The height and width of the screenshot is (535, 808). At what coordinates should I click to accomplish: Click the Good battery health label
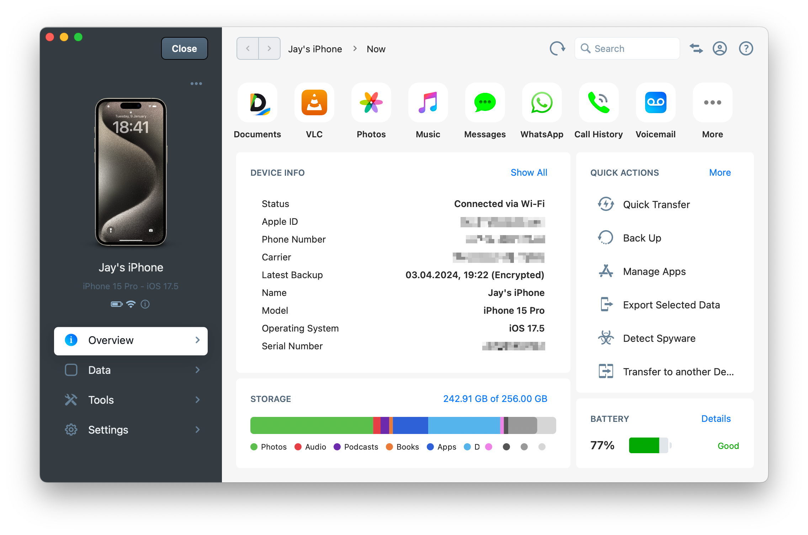(x=728, y=446)
